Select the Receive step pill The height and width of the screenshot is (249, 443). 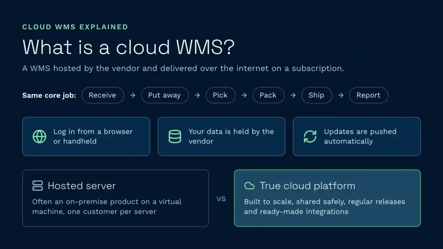(103, 95)
